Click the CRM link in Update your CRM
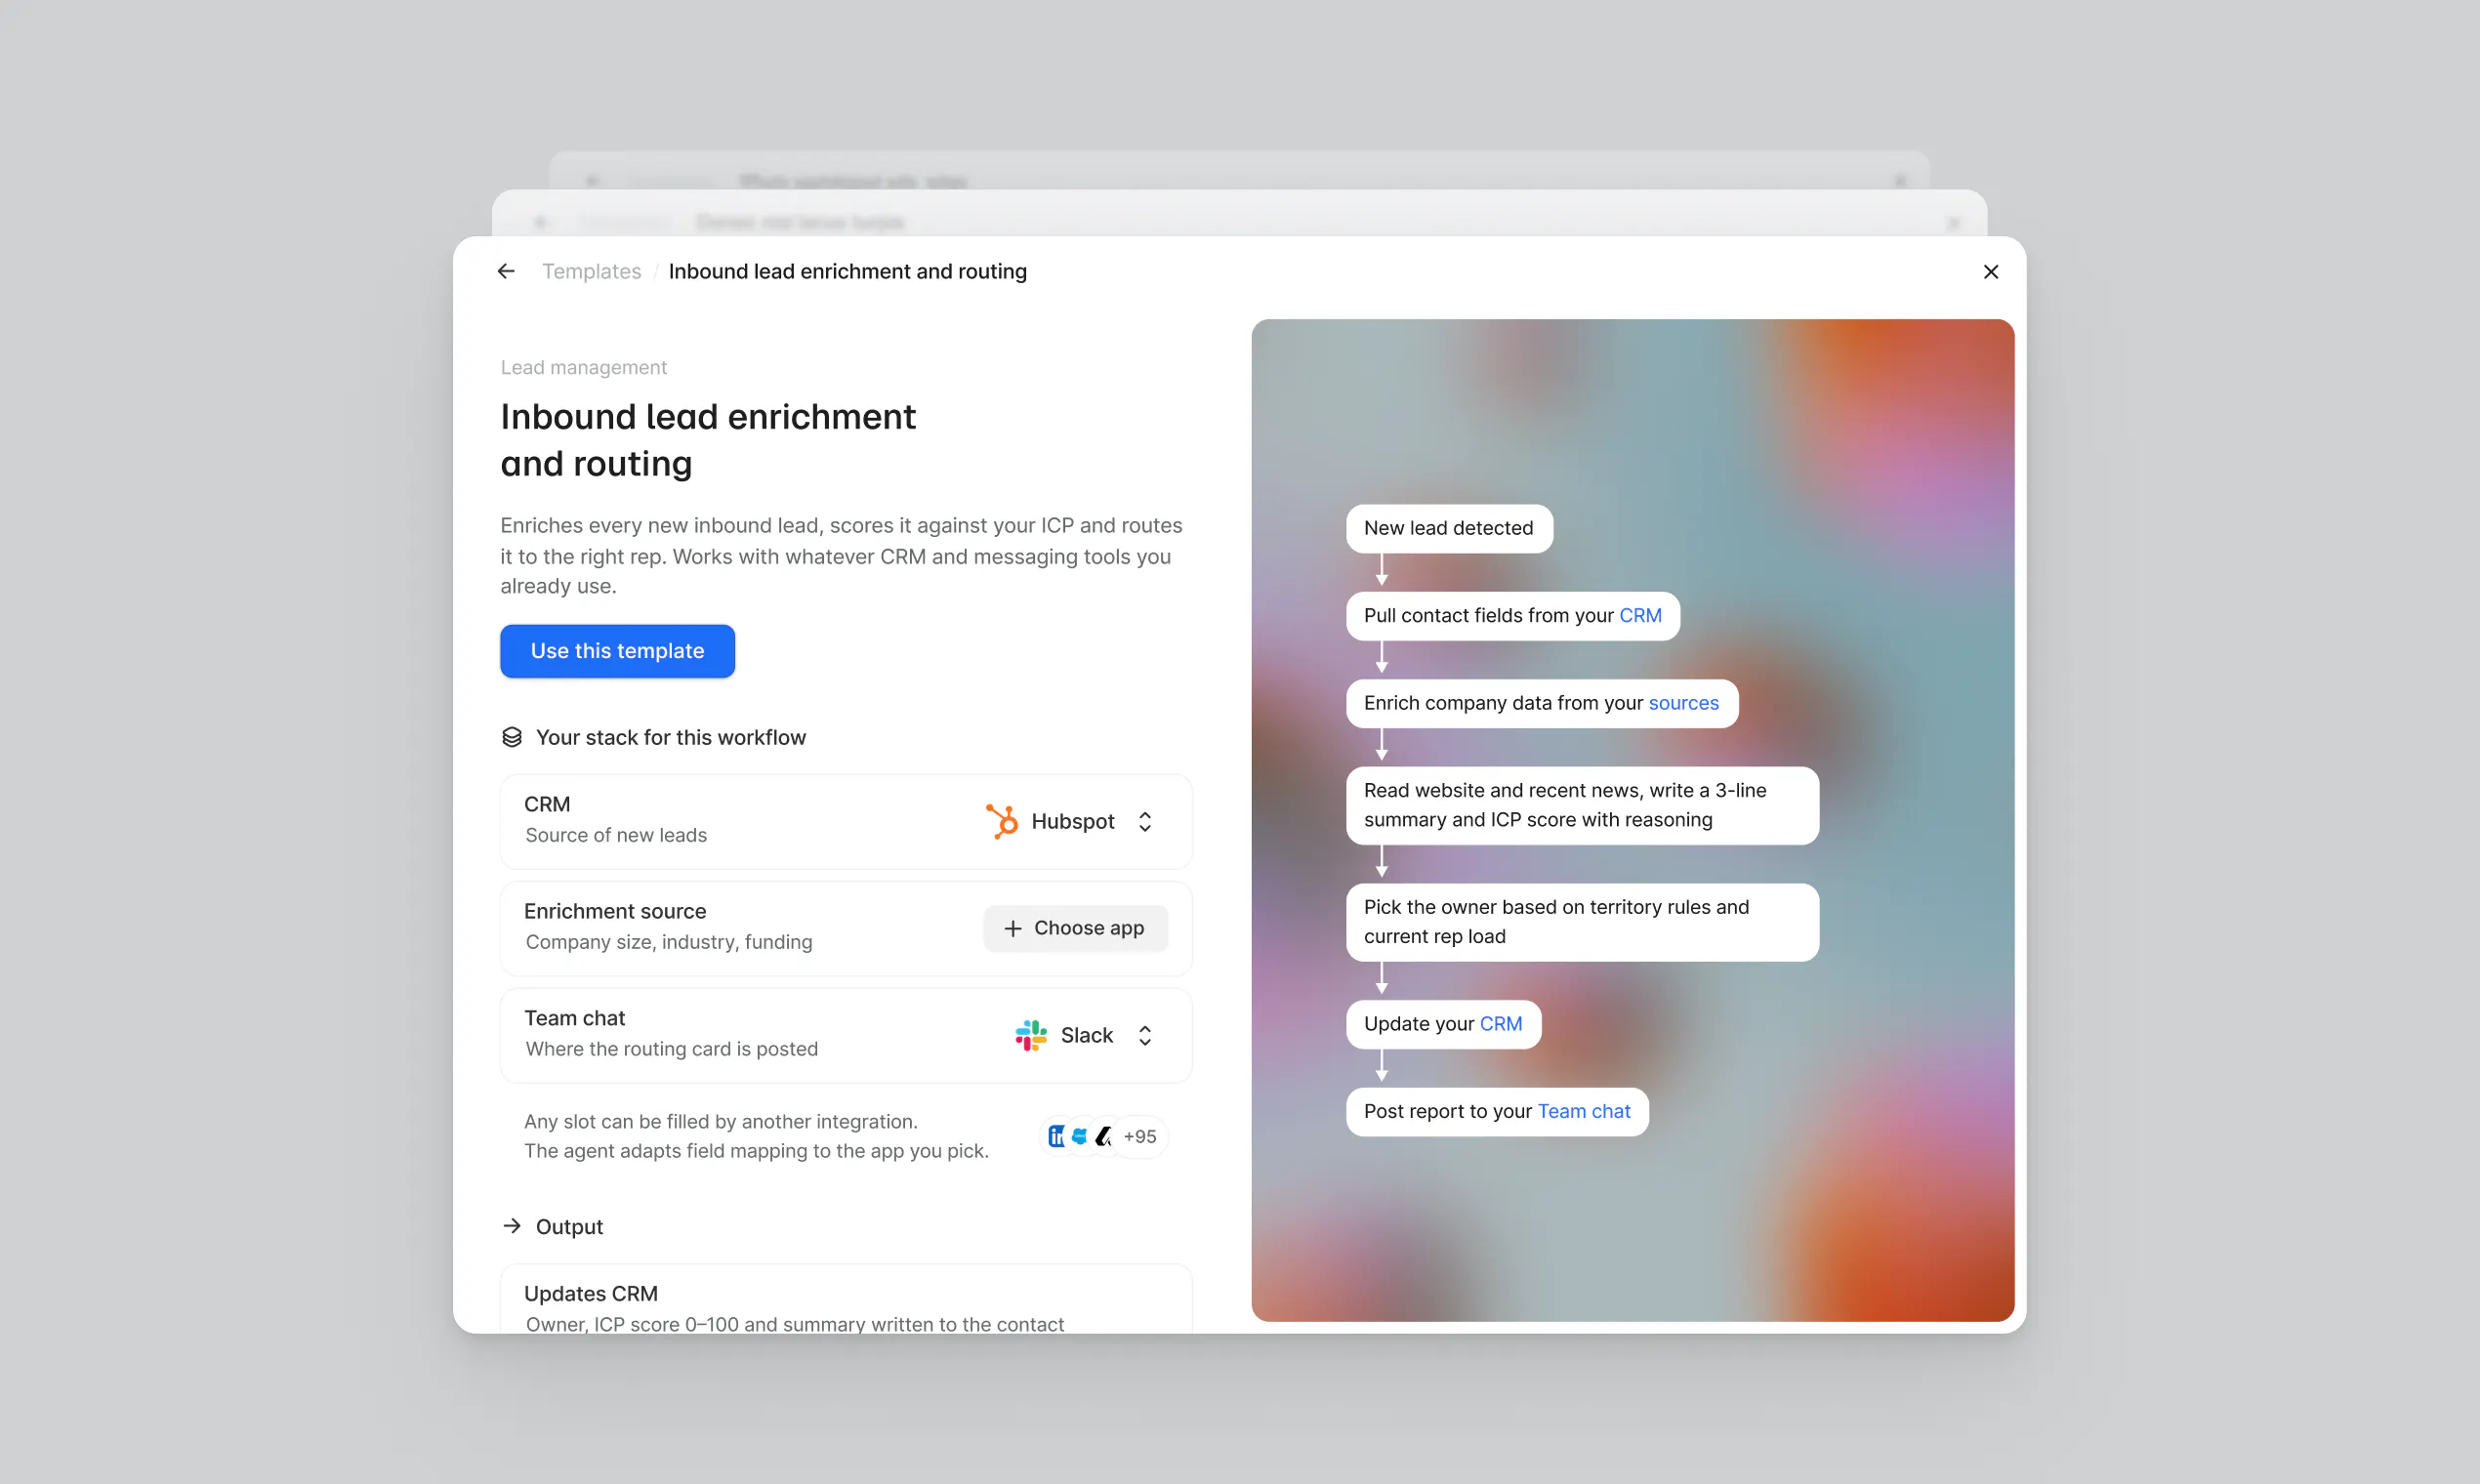The image size is (2480, 1484). (1500, 1023)
